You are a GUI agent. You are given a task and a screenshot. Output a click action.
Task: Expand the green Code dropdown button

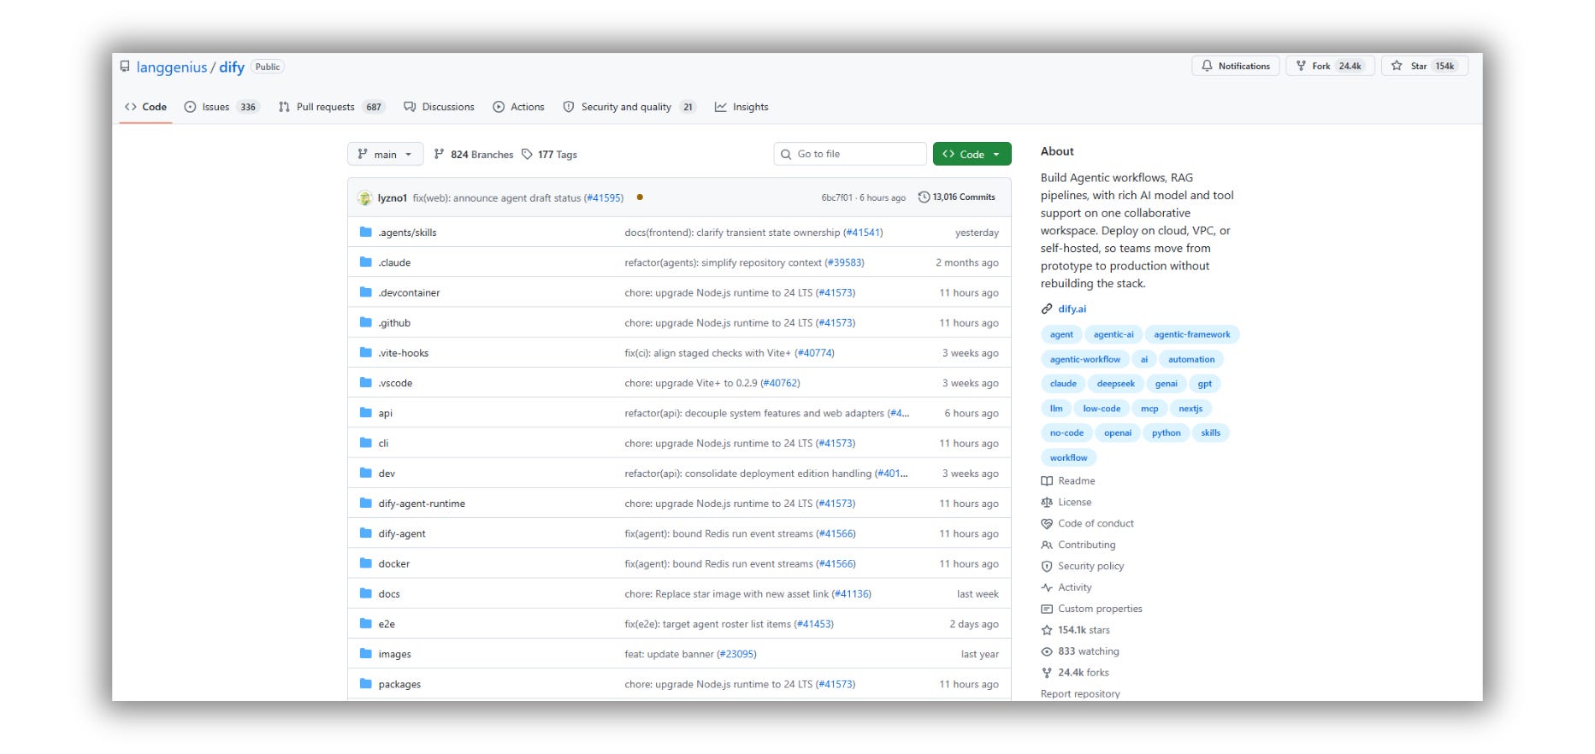(972, 154)
